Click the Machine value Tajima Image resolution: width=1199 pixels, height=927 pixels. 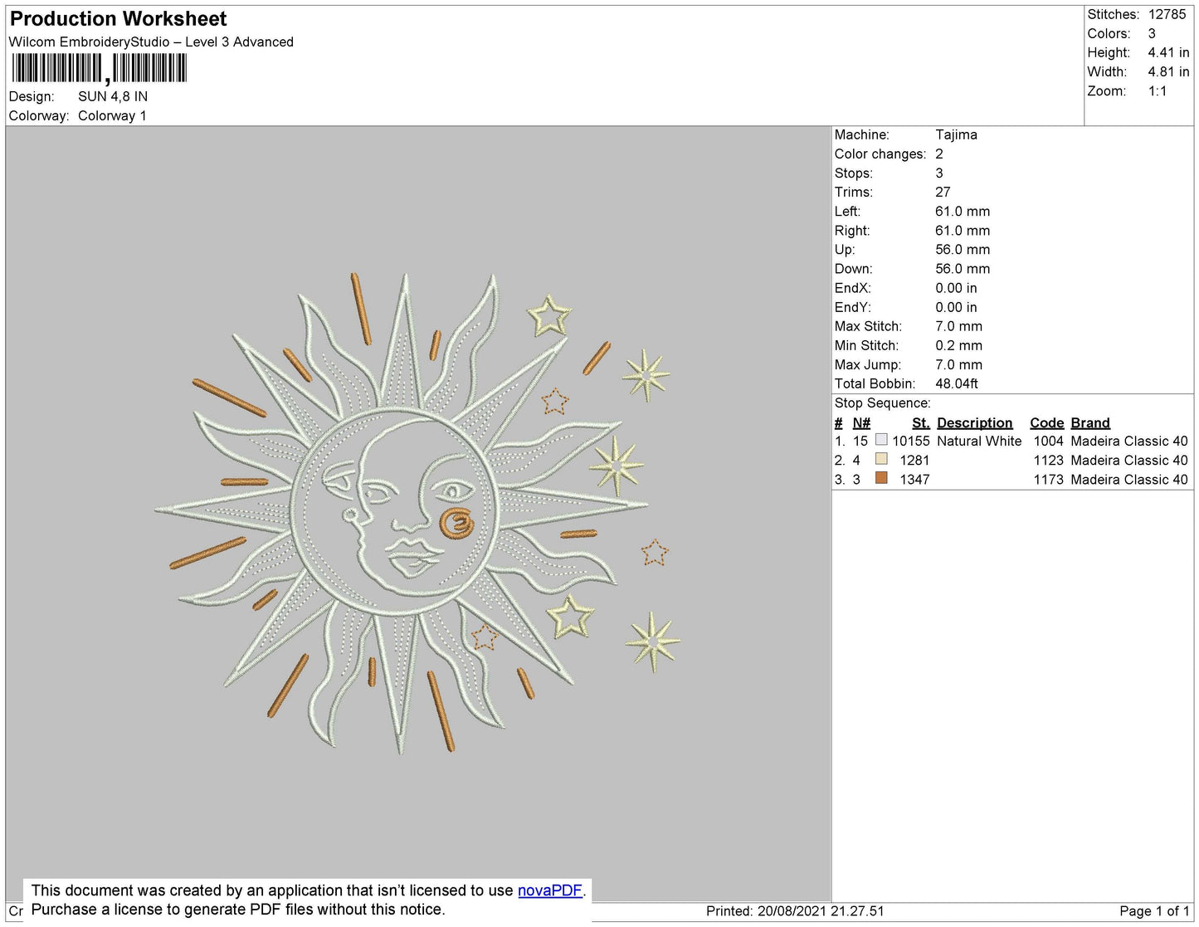pyautogui.click(x=956, y=134)
